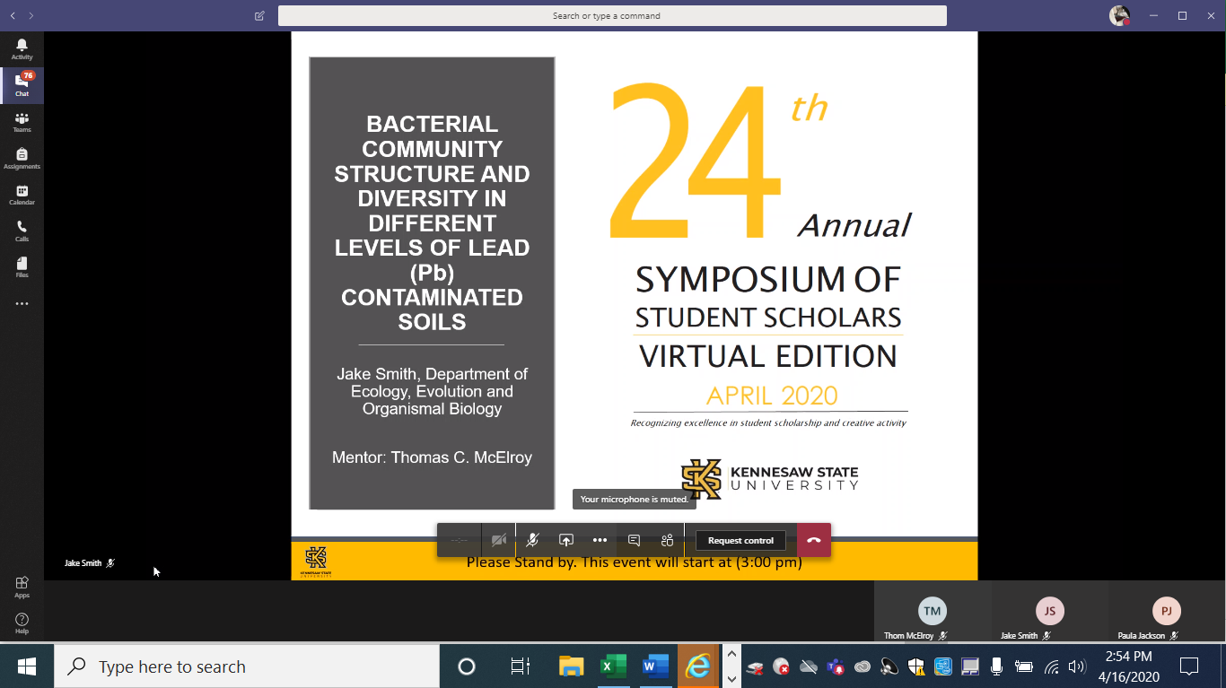The height and width of the screenshot is (688, 1226).
Task: Turn on the camera in the call toolbar
Action: pos(499,540)
